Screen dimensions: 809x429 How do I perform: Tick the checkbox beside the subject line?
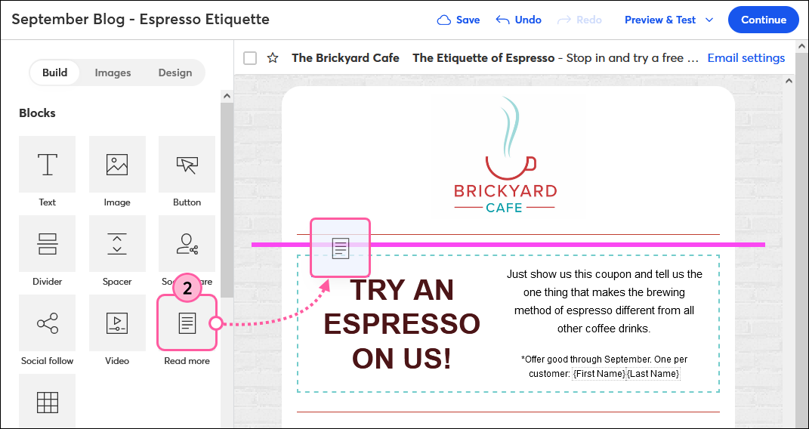[x=250, y=58]
